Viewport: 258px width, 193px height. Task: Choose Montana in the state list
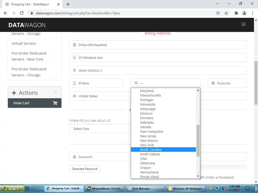(164, 118)
